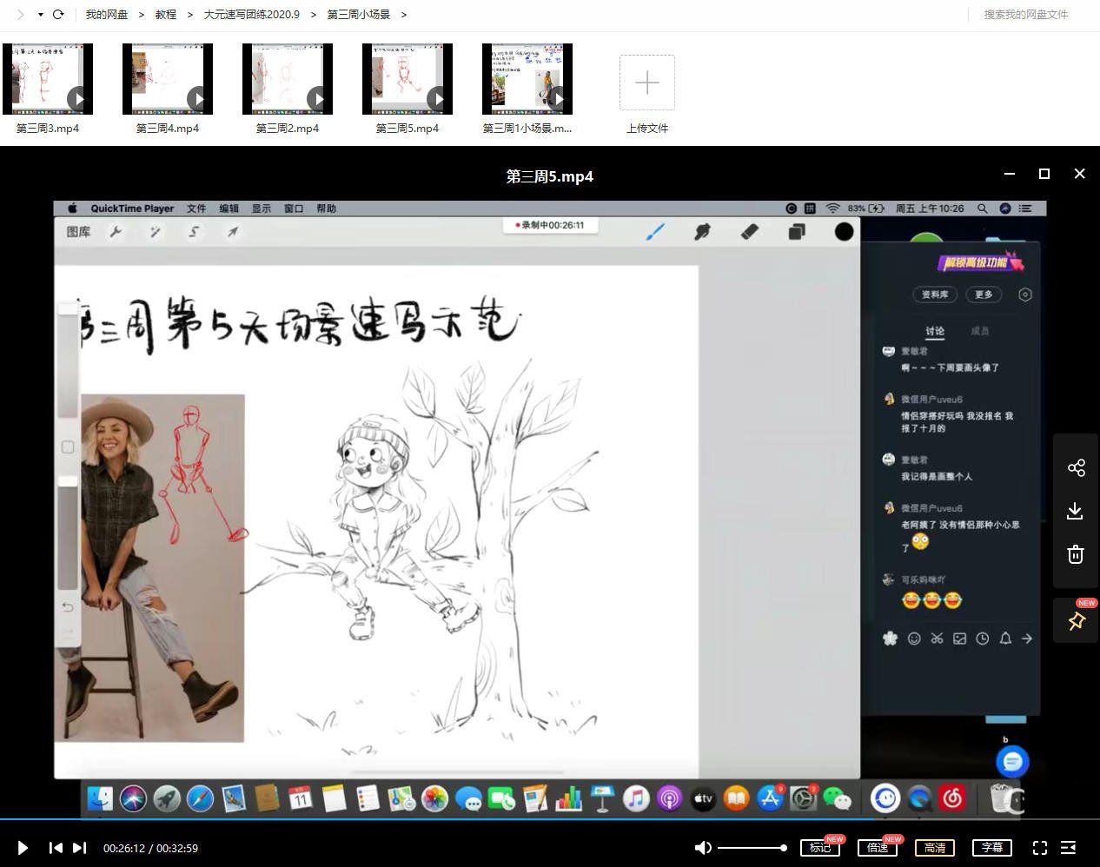Open the 文件 menu in QuickTime Player
This screenshot has width=1100, height=867.
coord(196,208)
